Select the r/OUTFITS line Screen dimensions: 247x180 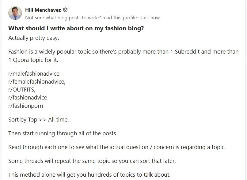coord(22,90)
